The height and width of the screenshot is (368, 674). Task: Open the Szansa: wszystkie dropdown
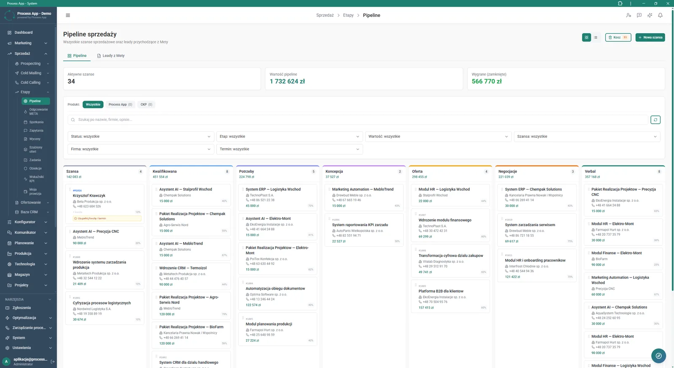[x=587, y=136]
